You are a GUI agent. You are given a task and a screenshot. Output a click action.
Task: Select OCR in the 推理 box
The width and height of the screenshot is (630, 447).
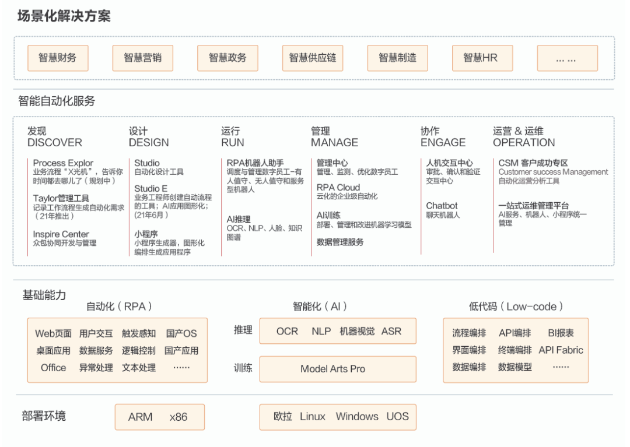coord(287,331)
